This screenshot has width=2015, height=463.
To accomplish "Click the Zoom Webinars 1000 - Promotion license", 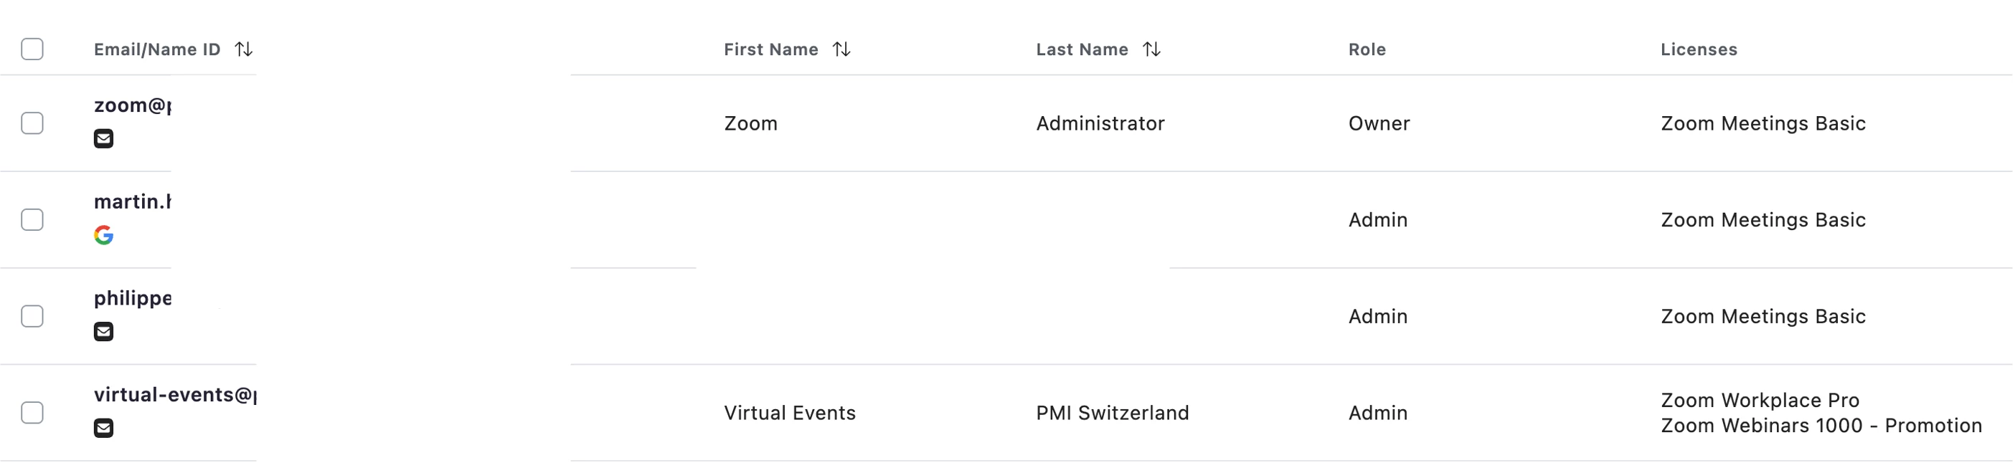I will (x=1821, y=426).
